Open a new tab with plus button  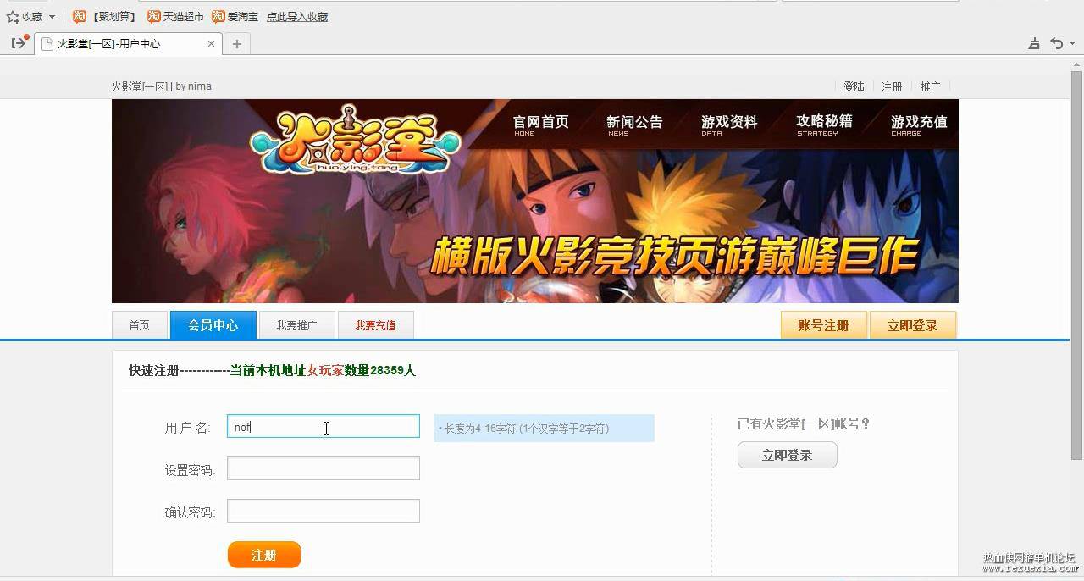point(237,44)
